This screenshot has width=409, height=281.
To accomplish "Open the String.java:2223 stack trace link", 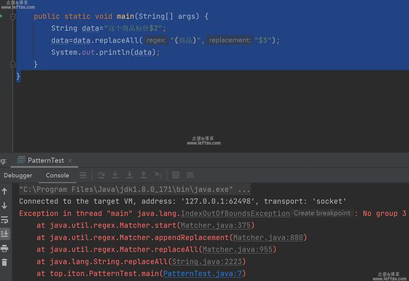I will pyautogui.click(x=207, y=261).
